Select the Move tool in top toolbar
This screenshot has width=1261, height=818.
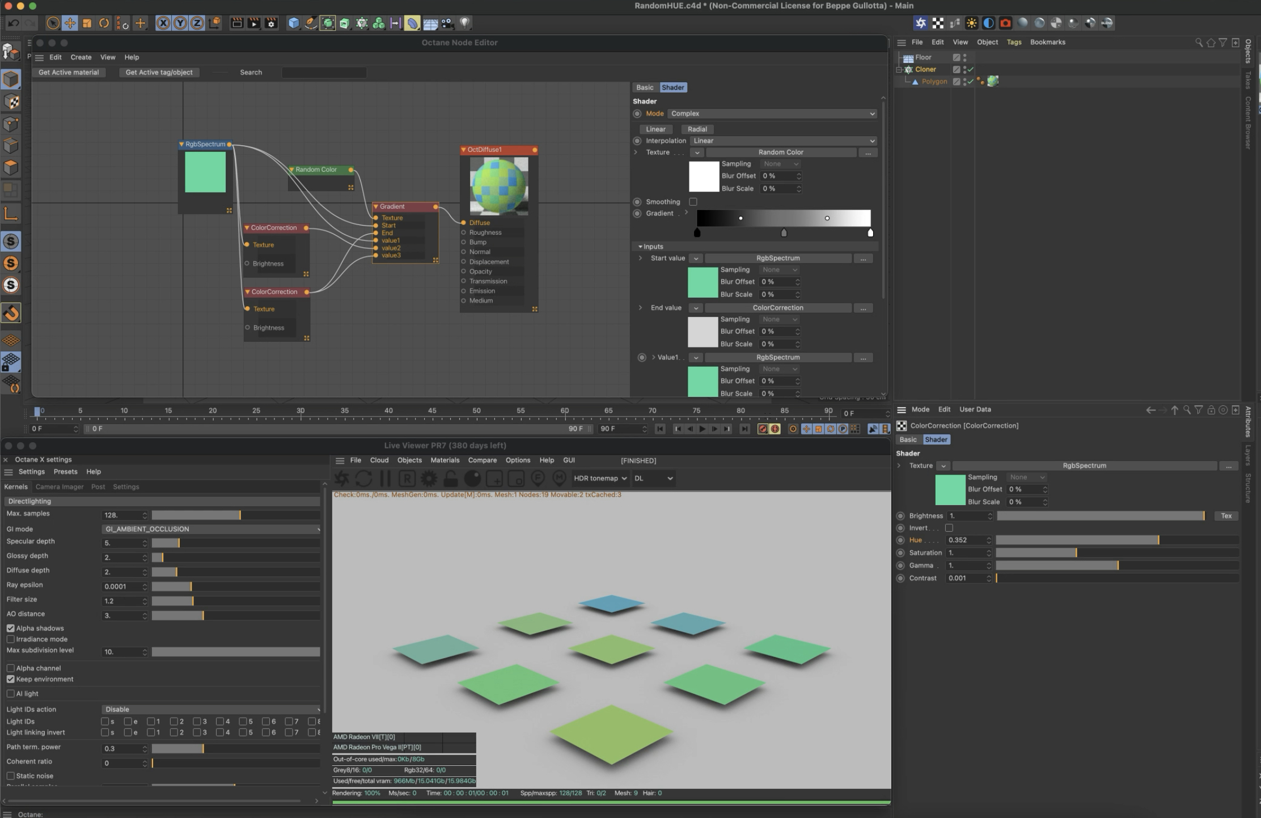click(70, 23)
